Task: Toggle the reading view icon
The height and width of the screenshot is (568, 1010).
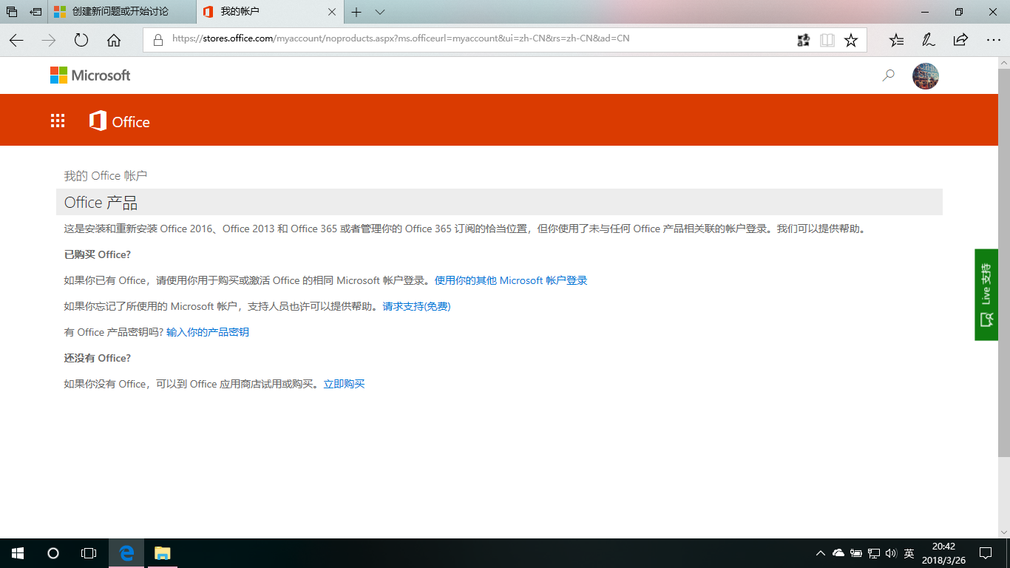Action: click(x=827, y=40)
